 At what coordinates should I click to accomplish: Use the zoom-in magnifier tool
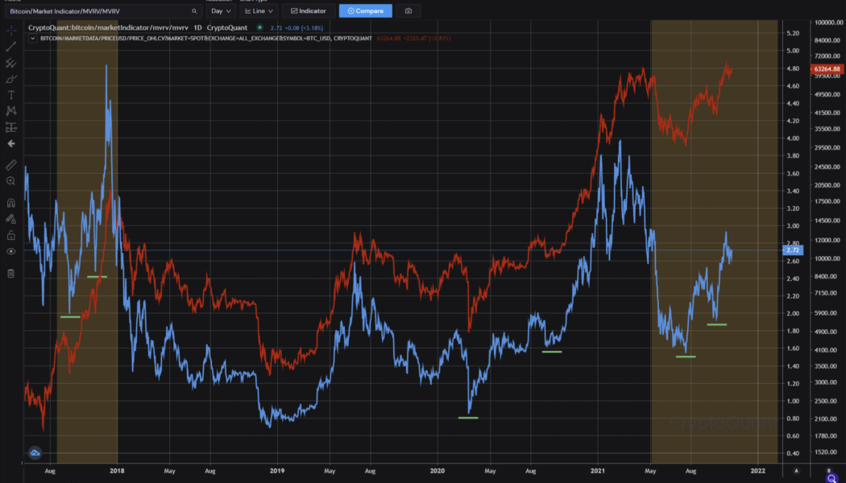click(x=10, y=181)
